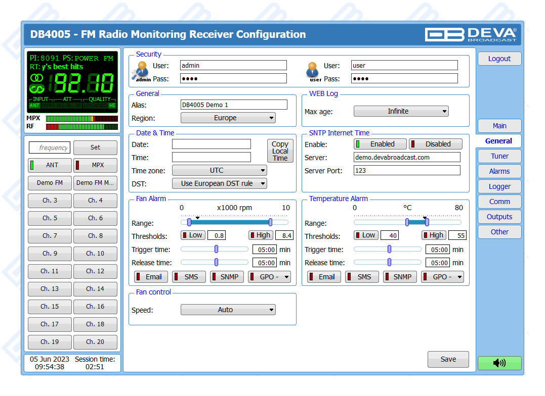Open the Fan control Speed dropdown
545x396 pixels.
pyautogui.click(x=228, y=310)
